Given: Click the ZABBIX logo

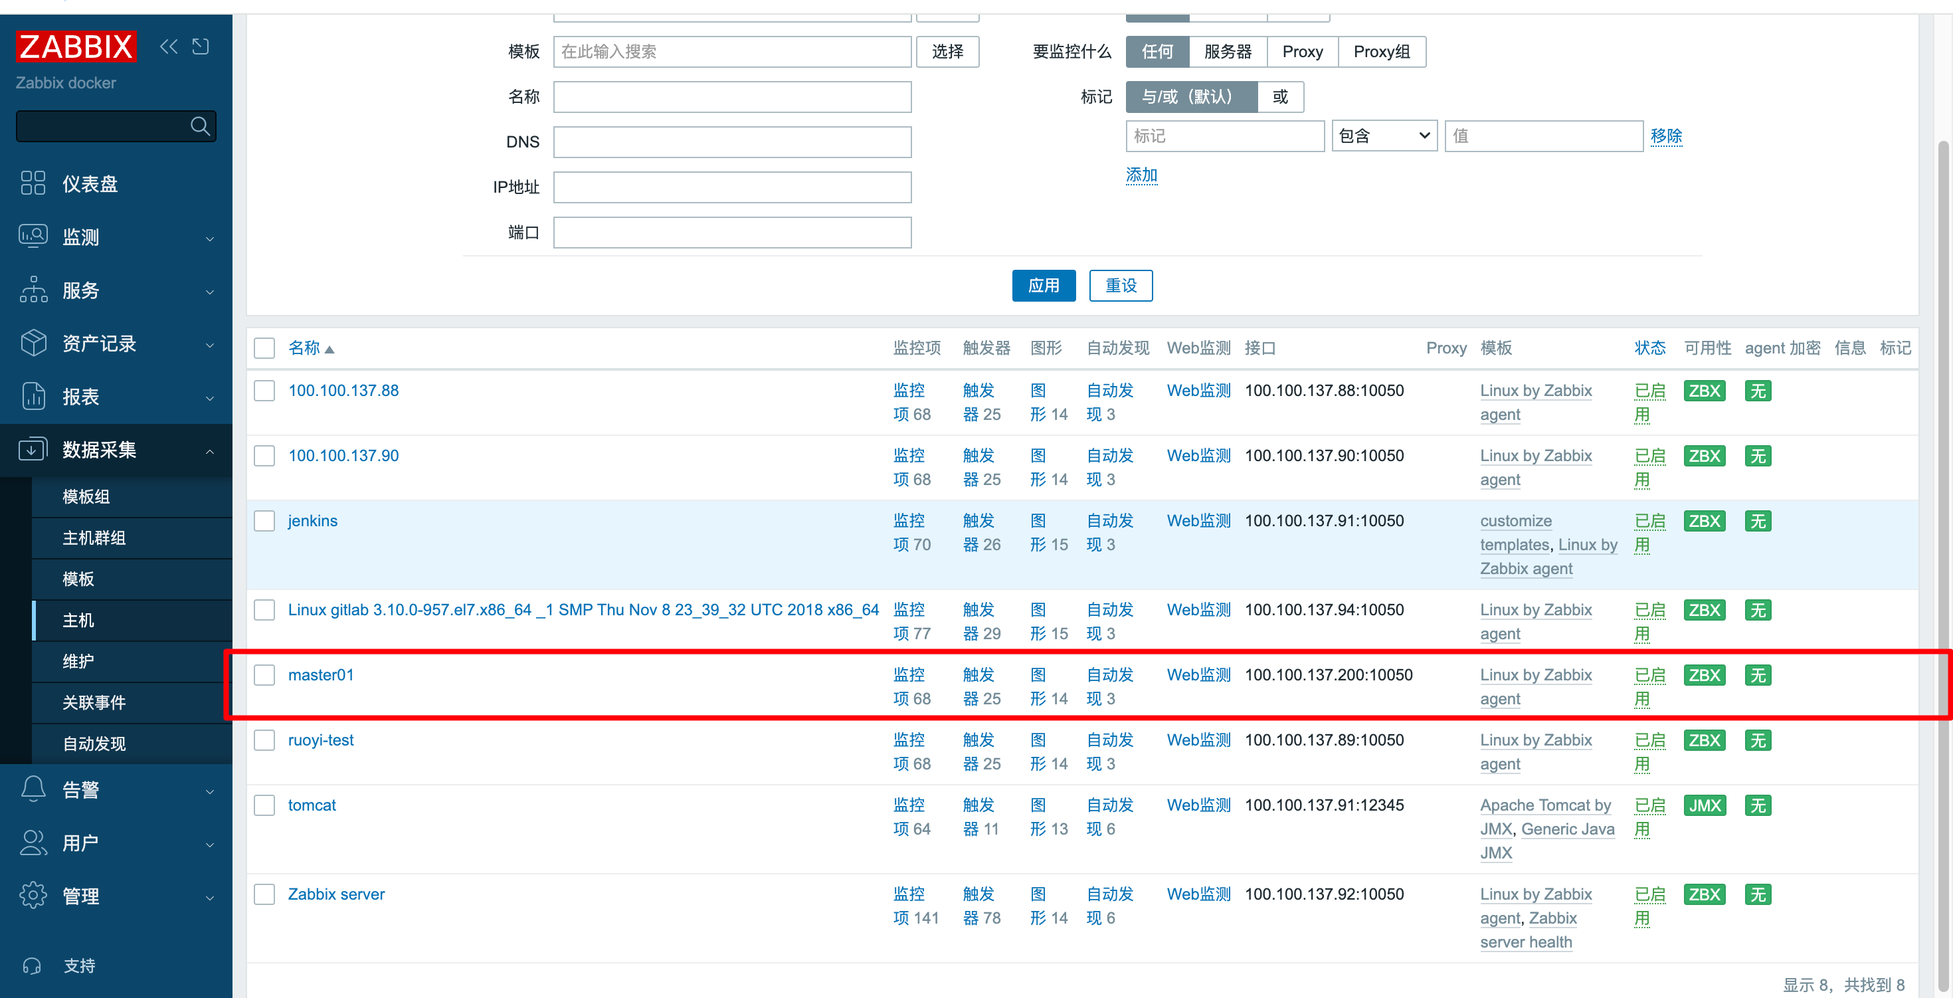Looking at the screenshot, I should tap(76, 47).
